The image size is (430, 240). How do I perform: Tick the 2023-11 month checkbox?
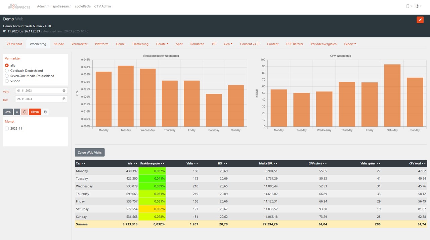click(x=7, y=129)
